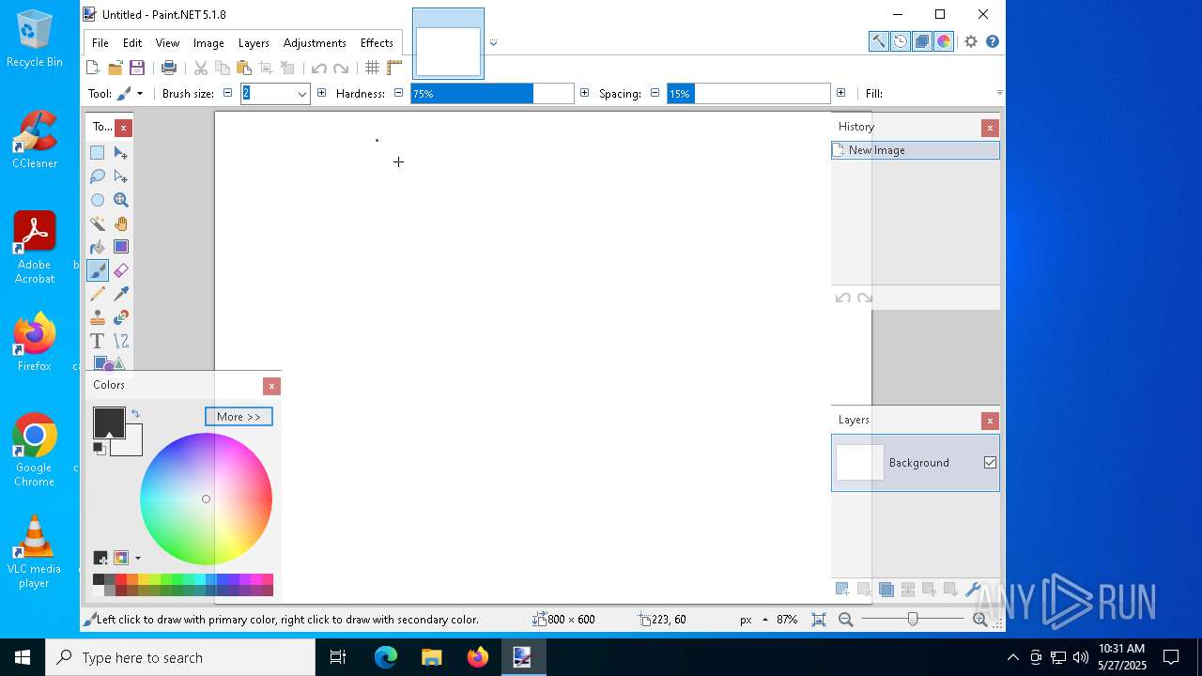This screenshot has width=1202, height=676.
Task: Select the Gradient tool
Action: (121, 247)
